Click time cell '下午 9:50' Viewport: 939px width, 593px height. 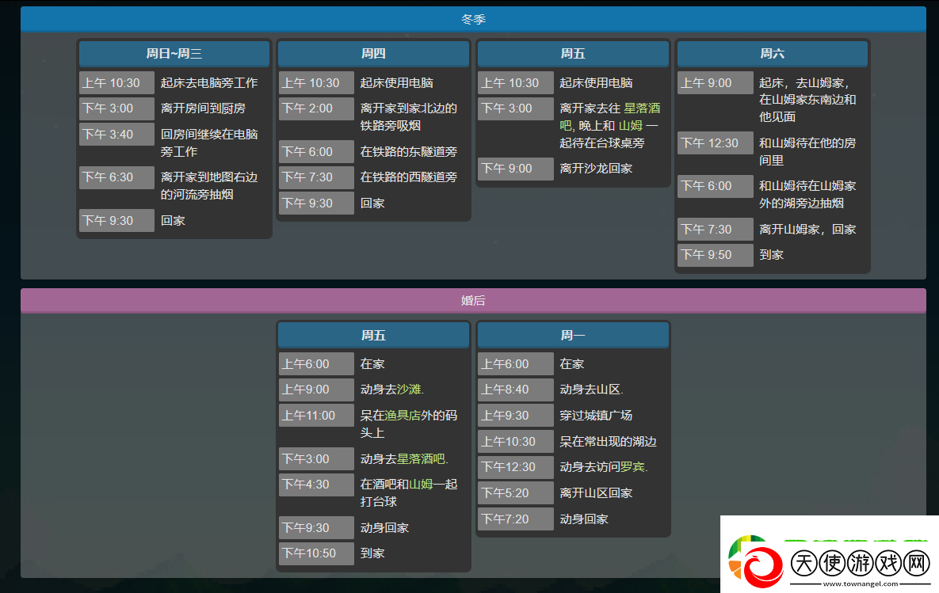[x=715, y=255]
